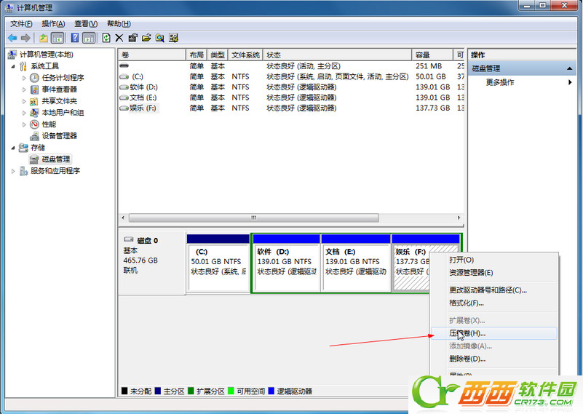This screenshot has width=583, height=414.
Task: Select the unnamed 251 MB volume row
Action: click(291, 66)
